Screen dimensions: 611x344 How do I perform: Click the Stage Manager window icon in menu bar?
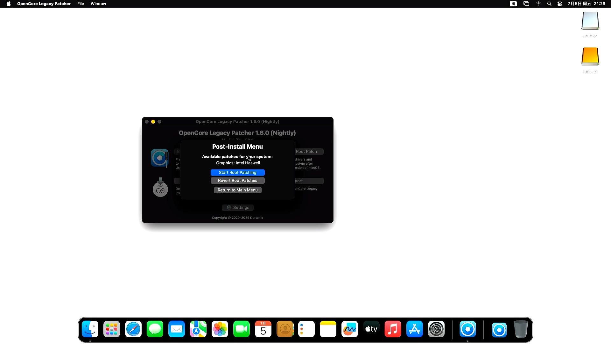526,4
